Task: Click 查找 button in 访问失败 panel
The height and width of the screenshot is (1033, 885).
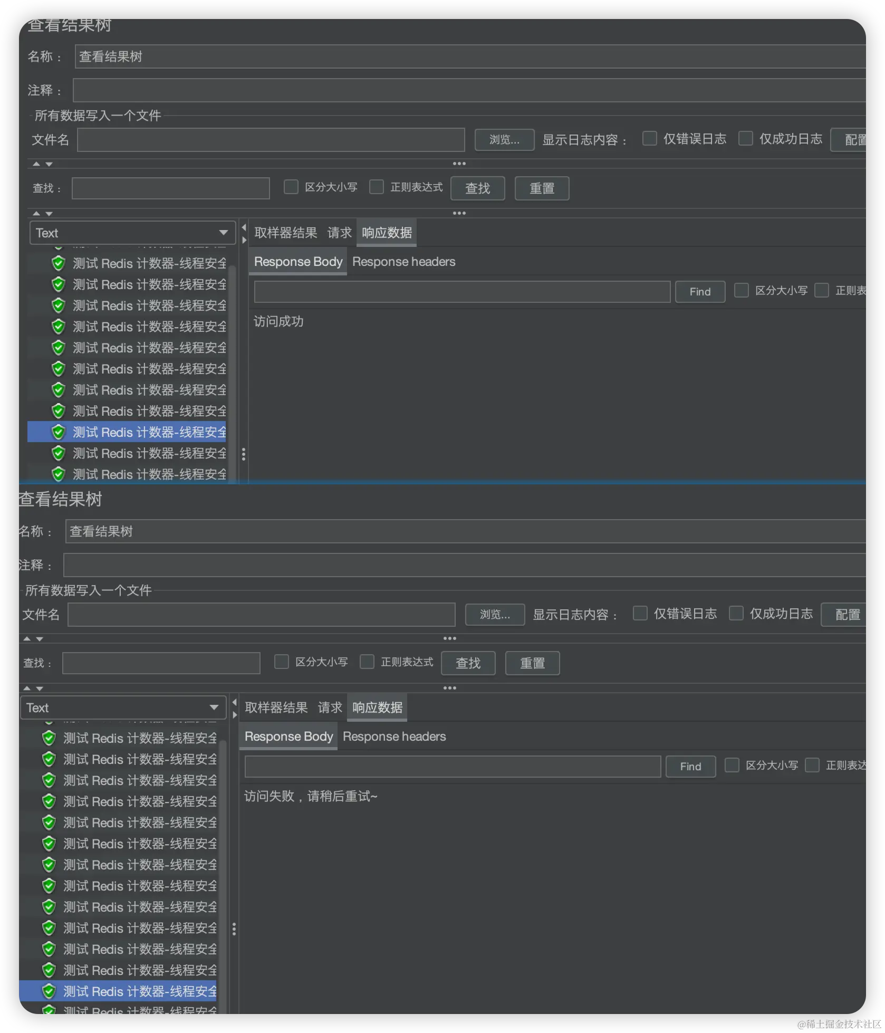Action: 468,663
